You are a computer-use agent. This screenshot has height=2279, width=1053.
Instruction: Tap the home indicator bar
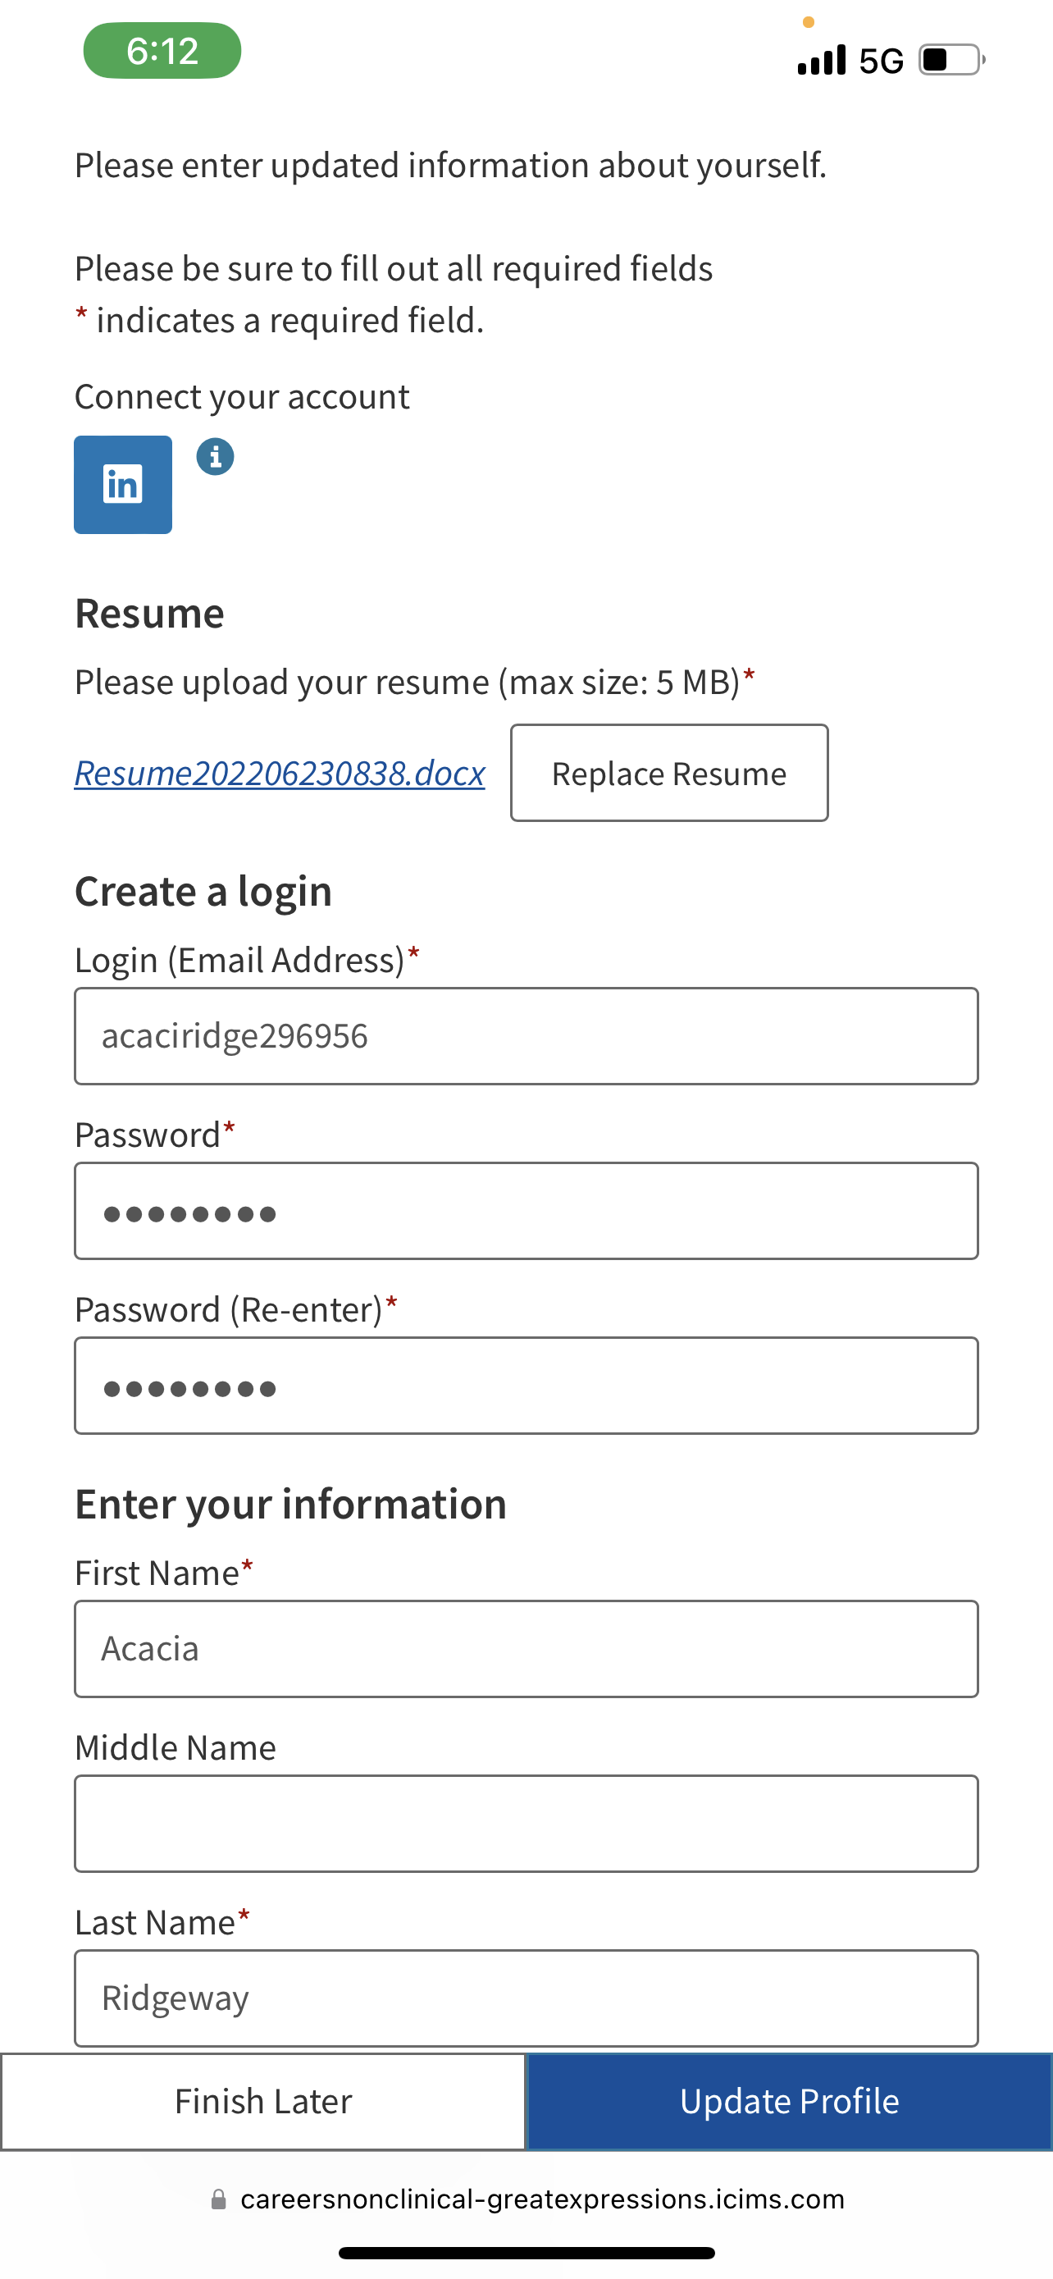click(526, 2253)
